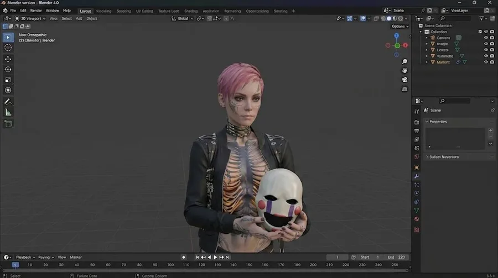Hide the Imagte object in viewport

click(486, 44)
